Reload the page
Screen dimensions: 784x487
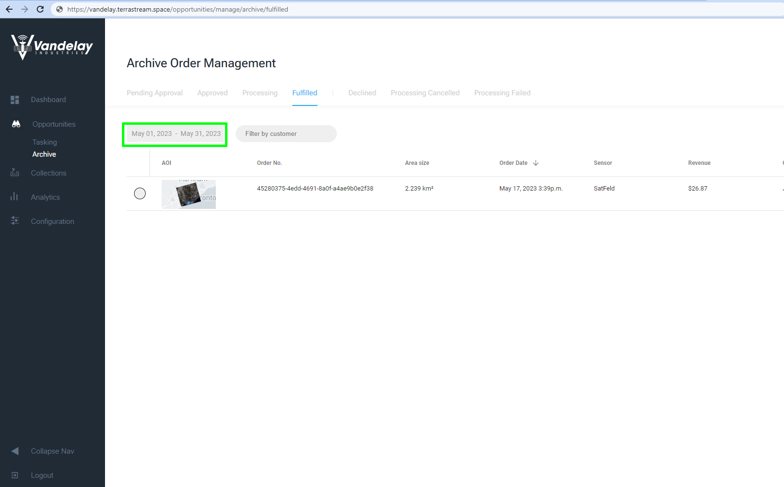pyautogui.click(x=40, y=9)
